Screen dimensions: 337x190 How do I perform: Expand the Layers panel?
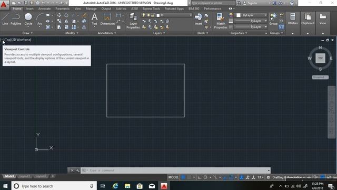pyautogui.click(x=159, y=33)
